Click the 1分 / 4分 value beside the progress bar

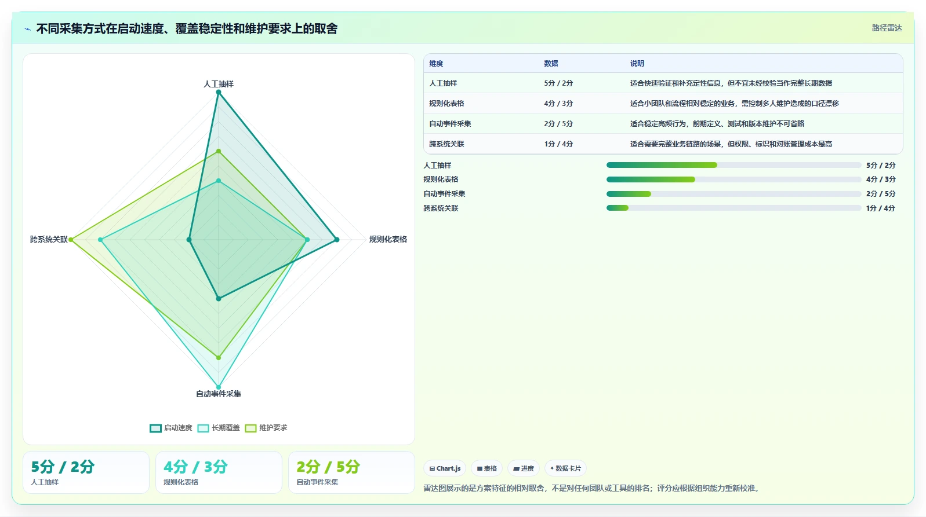pyautogui.click(x=881, y=208)
